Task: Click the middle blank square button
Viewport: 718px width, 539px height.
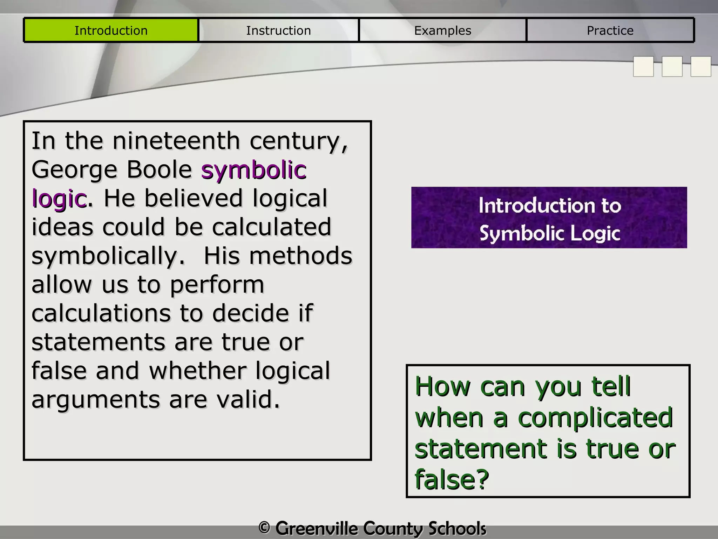Action: 672,66
